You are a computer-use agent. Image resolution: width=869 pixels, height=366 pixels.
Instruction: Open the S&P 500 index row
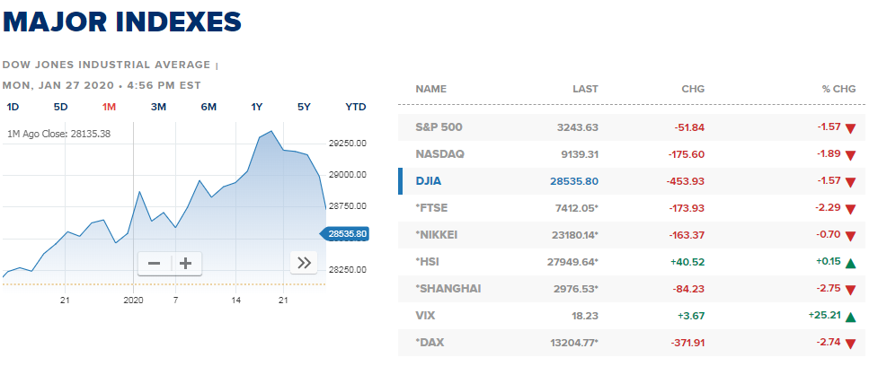tap(631, 127)
